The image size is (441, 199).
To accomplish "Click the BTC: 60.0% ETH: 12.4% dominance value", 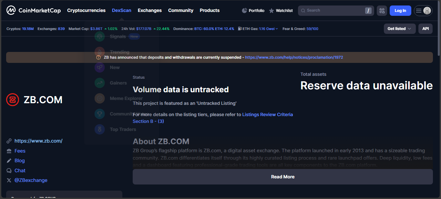I will pyautogui.click(x=214, y=29).
